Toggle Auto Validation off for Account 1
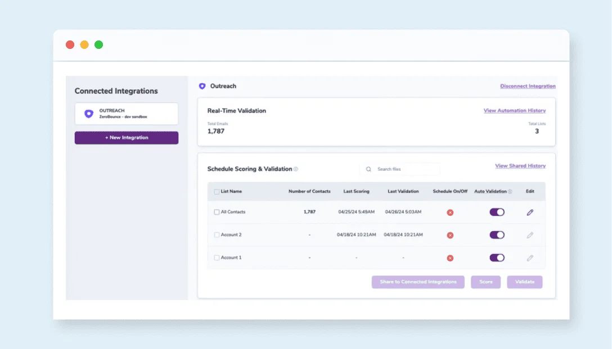 (496, 257)
